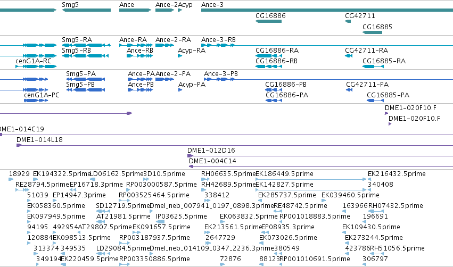
Task: Click the Ance gene bar
Action: (x=135, y=10)
